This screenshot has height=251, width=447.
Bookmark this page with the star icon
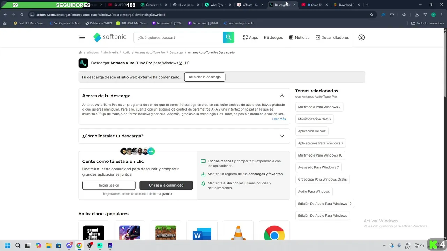coord(372,15)
